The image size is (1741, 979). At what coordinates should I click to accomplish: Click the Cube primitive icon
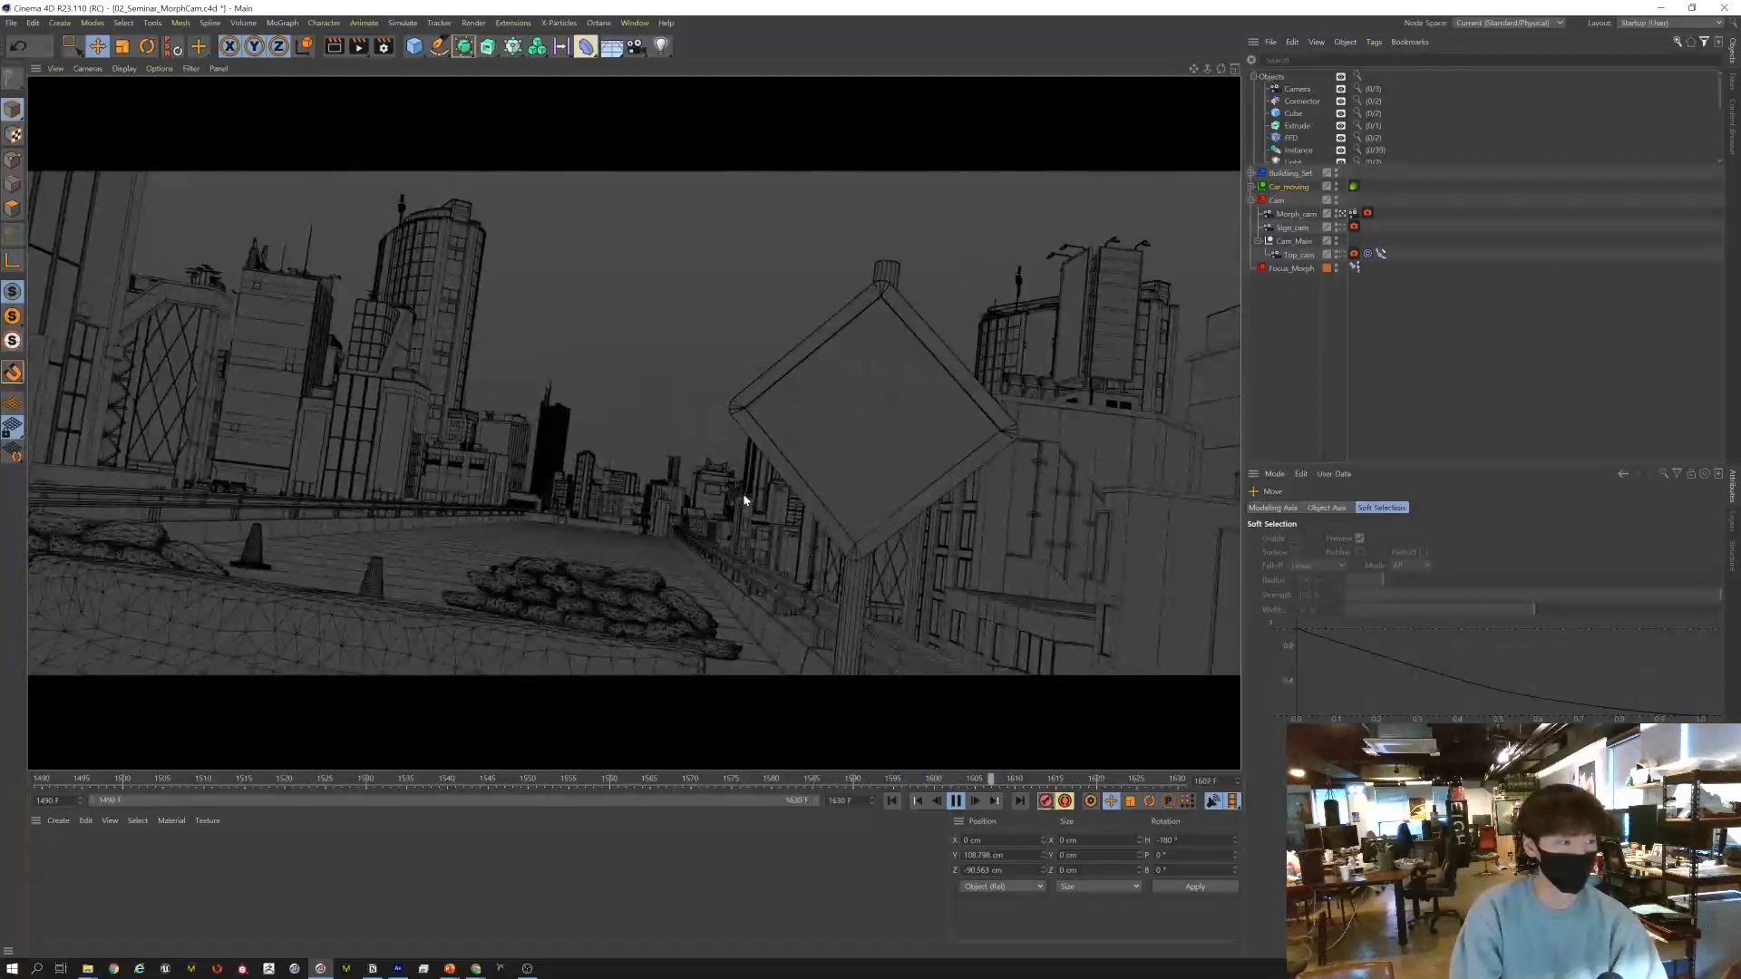[414, 46]
